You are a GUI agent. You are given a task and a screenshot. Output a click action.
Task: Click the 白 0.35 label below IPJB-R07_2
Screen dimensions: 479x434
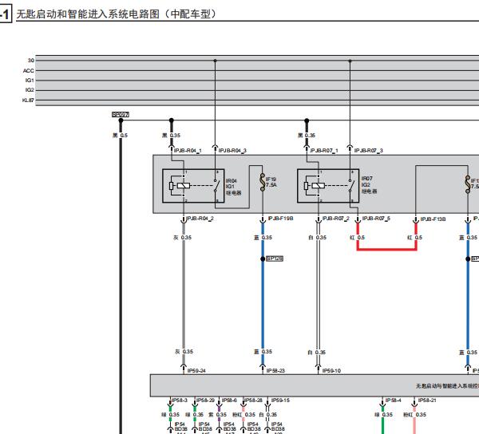(318, 238)
